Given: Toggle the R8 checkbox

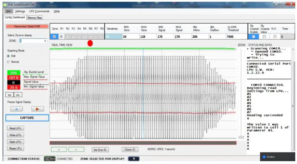Looking at the screenshot, I should [101, 37].
